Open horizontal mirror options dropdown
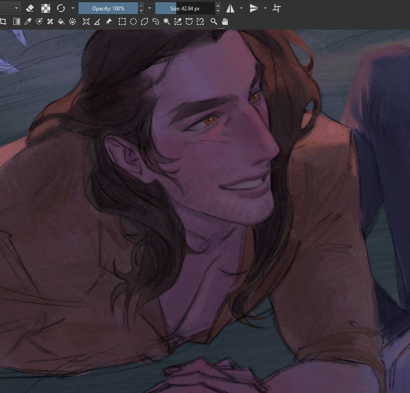This screenshot has width=410, height=393. pyautogui.click(x=241, y=9)
